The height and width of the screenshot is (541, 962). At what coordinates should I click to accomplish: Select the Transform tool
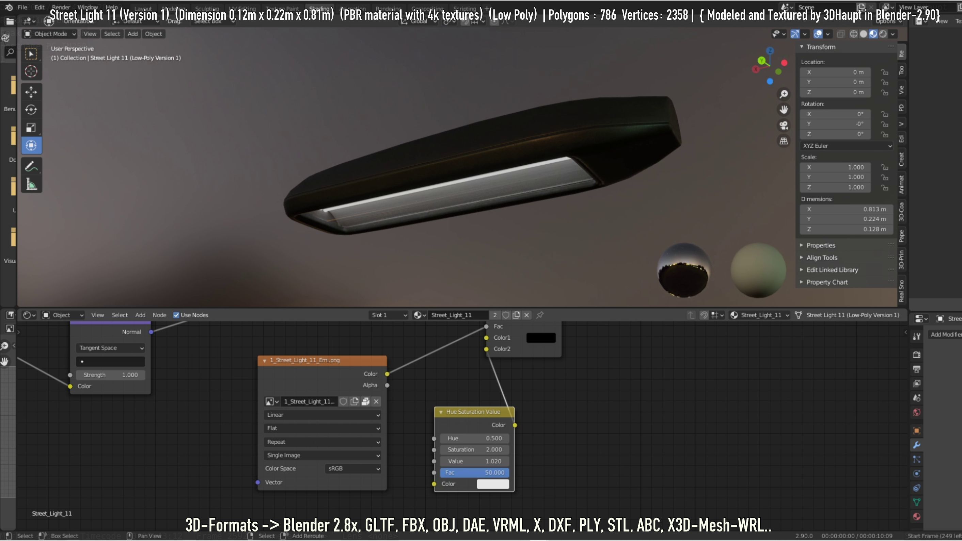[31, 145]
